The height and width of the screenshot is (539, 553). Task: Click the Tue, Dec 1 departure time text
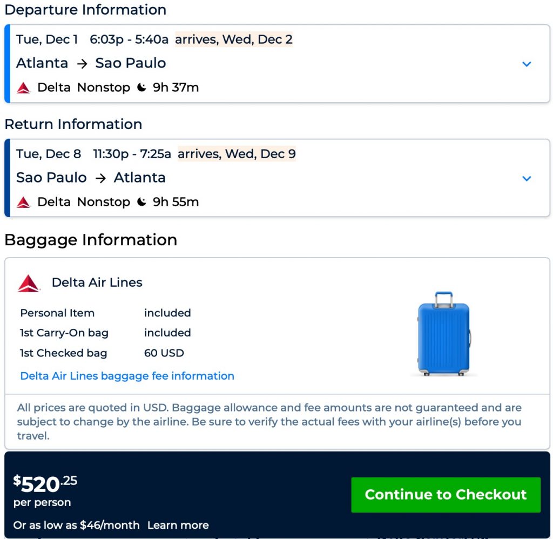pyautogui.click(x=92, y=39)
